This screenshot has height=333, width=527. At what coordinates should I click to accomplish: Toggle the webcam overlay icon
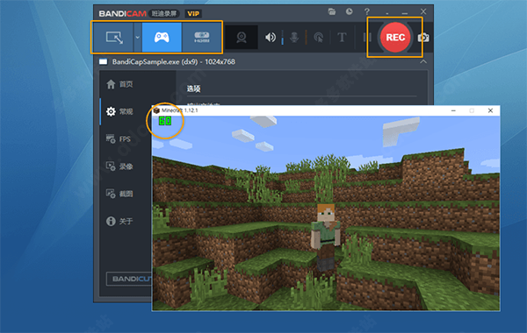(242, 37)
